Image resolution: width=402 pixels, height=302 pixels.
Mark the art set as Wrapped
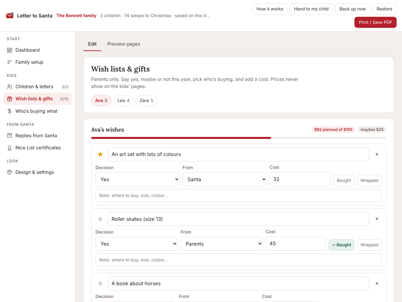[370, 181]
